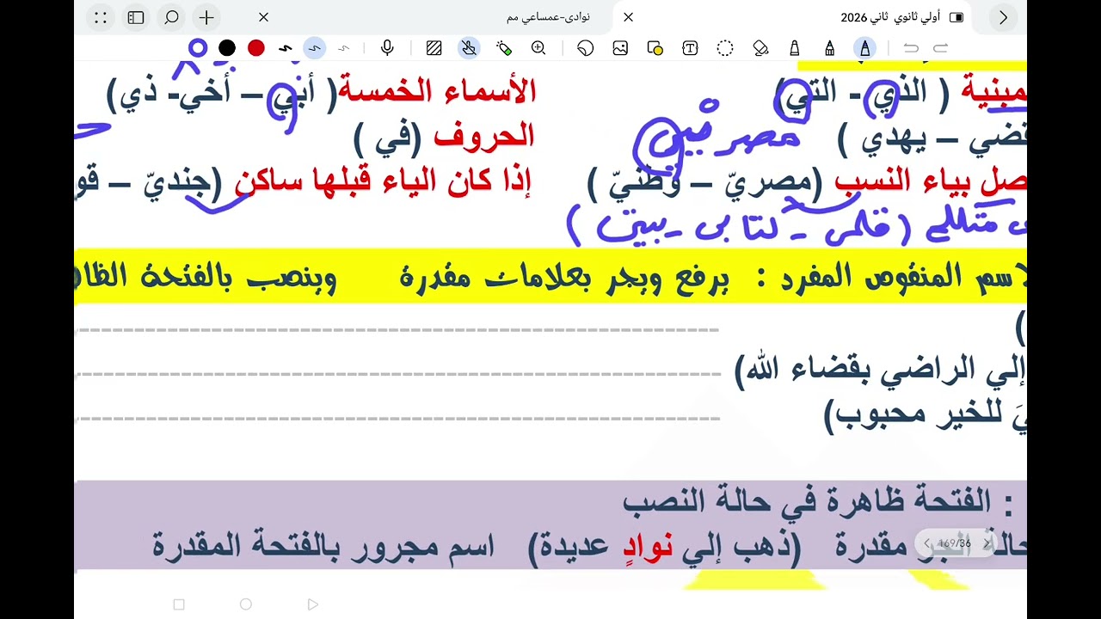Open search with the magnifier icon
Image resolution: width=1101 pixels, height=619 pixels.
(x=171, y=17)
